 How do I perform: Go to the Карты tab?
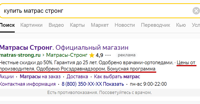pyautogui.click(x=77, y=25)
